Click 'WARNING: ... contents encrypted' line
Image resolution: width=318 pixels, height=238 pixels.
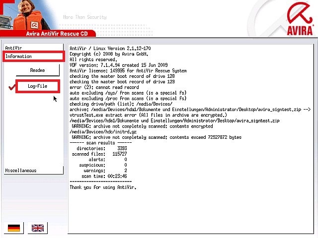[143, 126]
